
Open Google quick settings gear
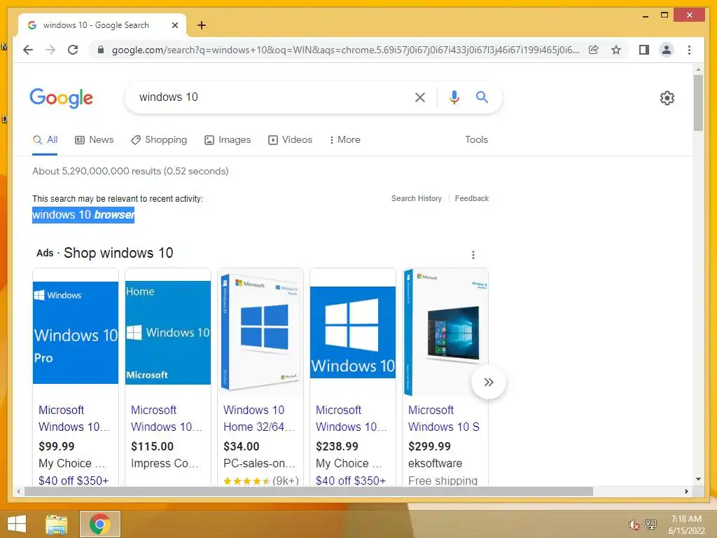[667, 98]
